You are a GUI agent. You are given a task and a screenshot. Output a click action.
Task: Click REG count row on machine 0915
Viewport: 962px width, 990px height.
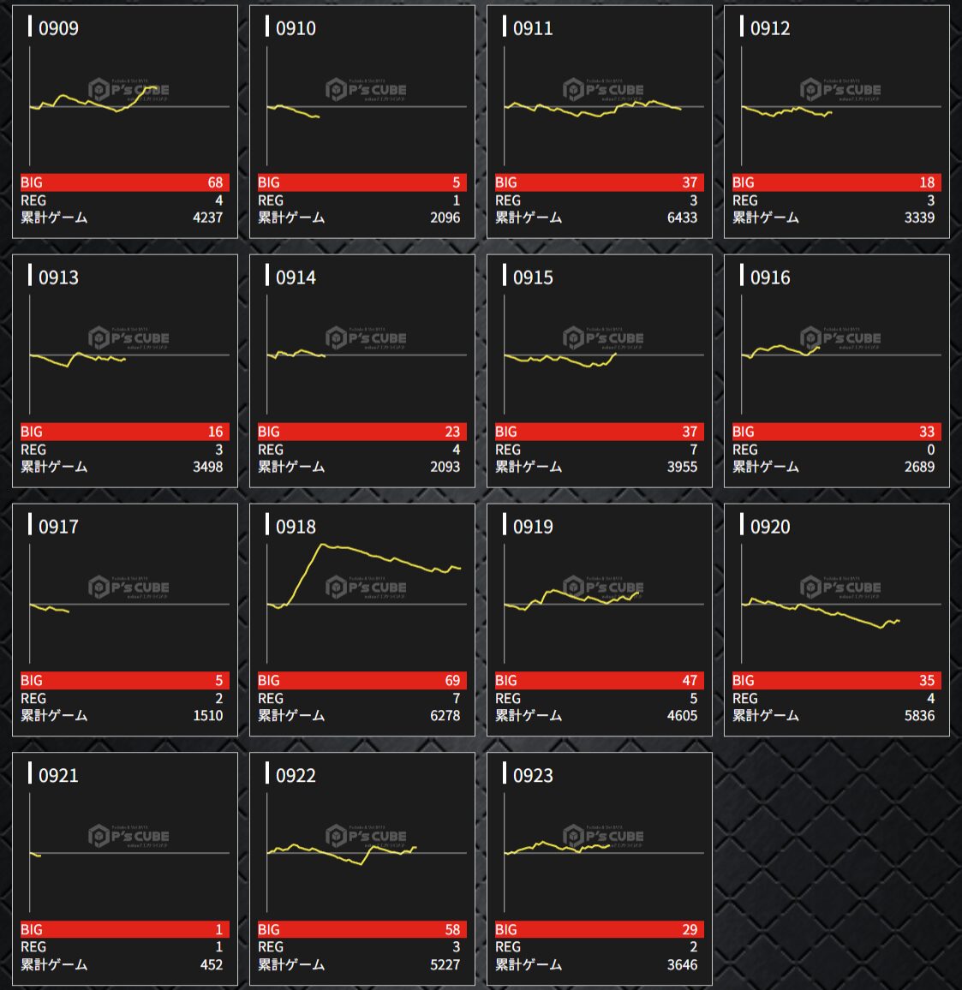click(x=600, y=450)
